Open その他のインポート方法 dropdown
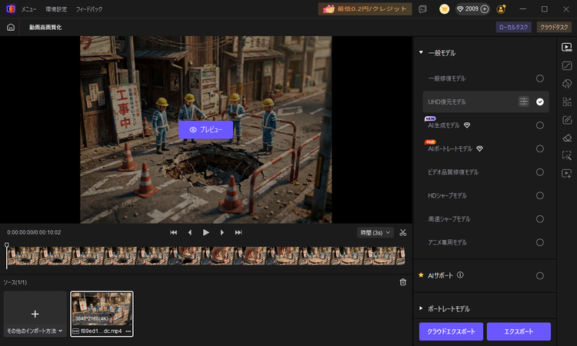This screenshot has height=346, width=577. 35,331
